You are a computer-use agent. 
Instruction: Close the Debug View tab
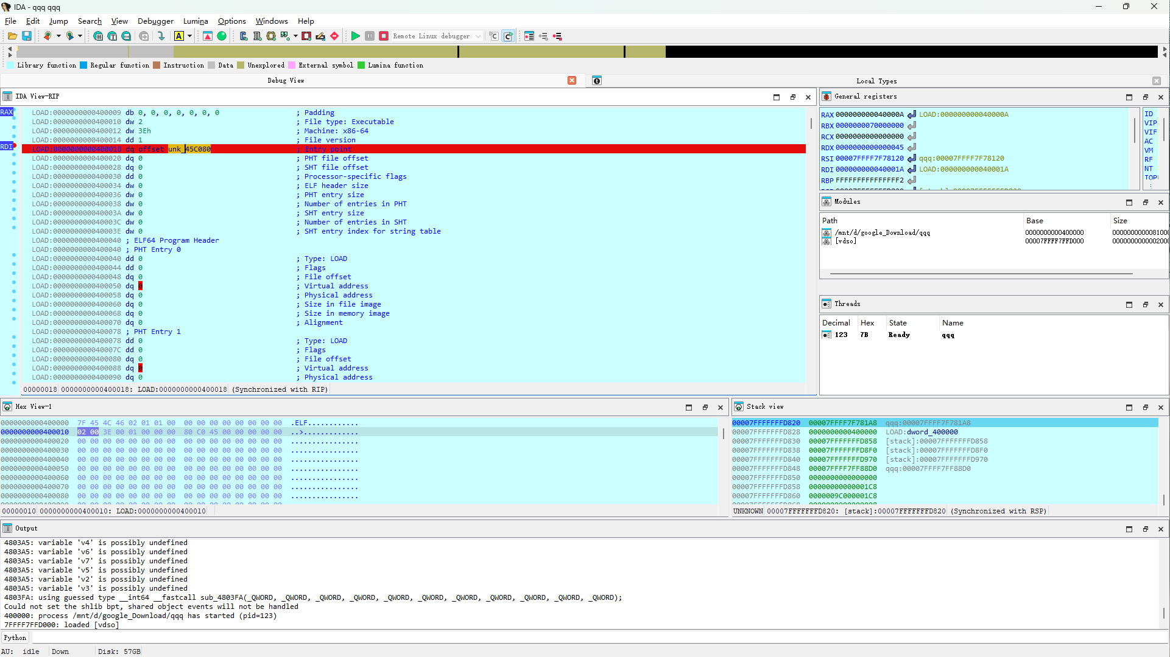(x=572, y=80)
